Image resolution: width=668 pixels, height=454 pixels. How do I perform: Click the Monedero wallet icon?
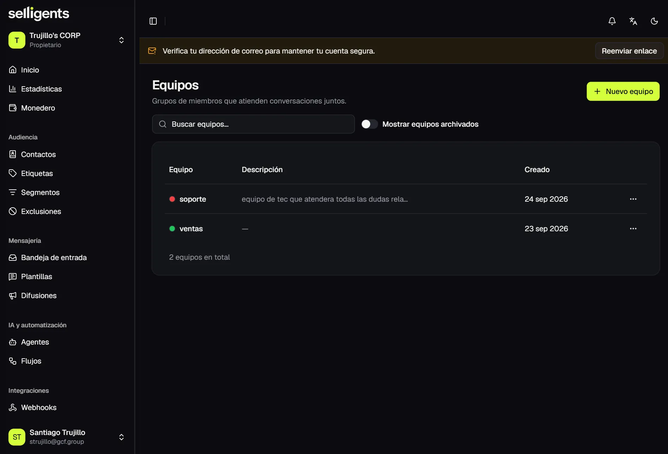13,108
